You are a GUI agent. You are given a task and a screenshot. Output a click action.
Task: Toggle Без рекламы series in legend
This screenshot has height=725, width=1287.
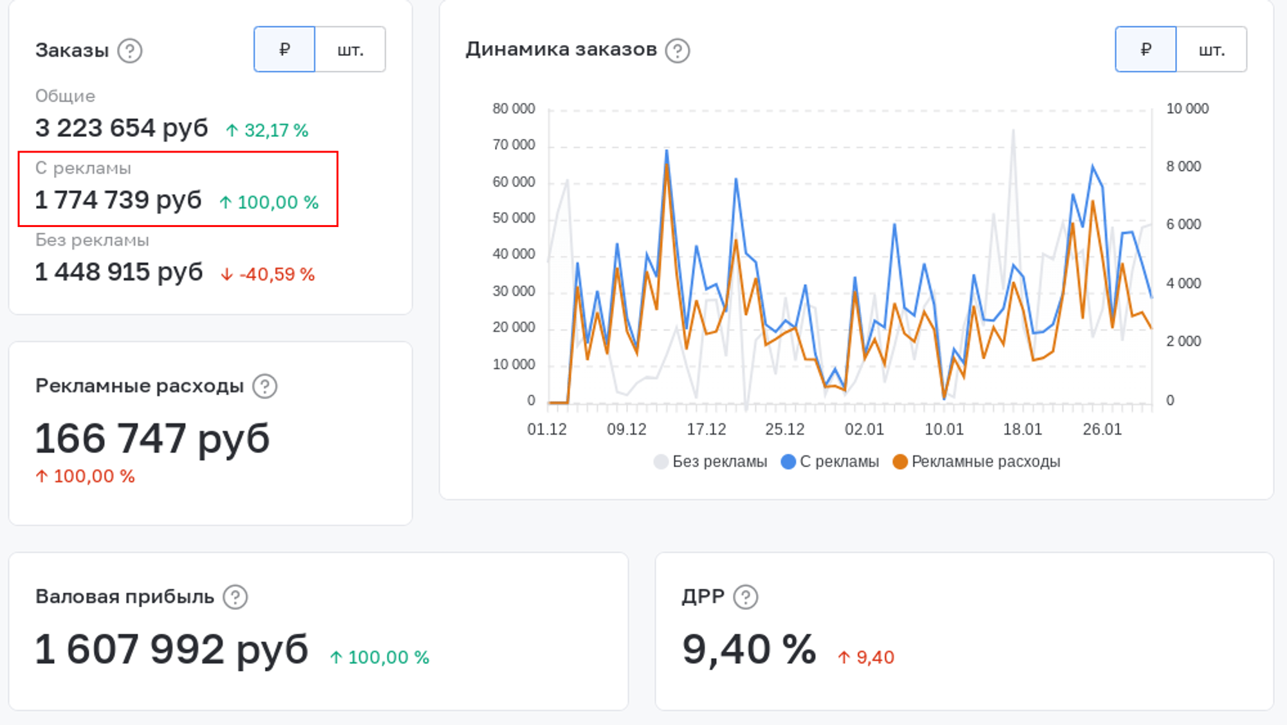[x=710, y=462]
